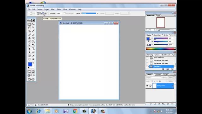The width and height of the screenshot is (202, 114).
Task: Select the Move tool
Action: click(x=33, y=24)
